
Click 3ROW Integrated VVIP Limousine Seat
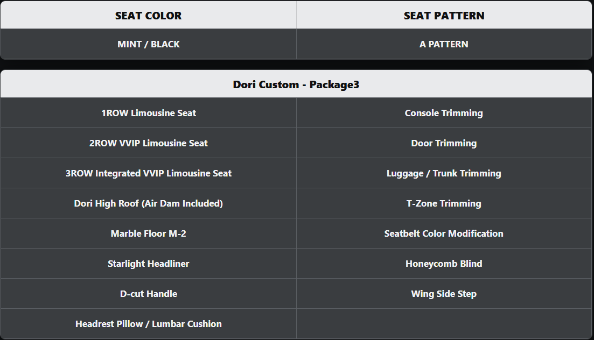149,173
